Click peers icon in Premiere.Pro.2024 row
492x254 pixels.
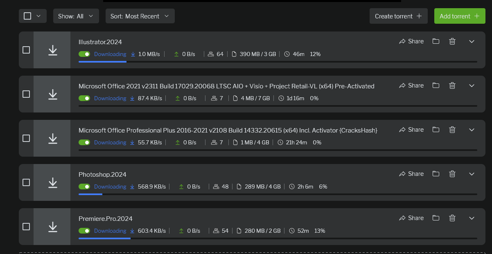tap(216, 231)
